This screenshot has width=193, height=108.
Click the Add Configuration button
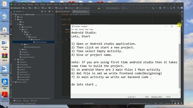(x=113, y=8)
